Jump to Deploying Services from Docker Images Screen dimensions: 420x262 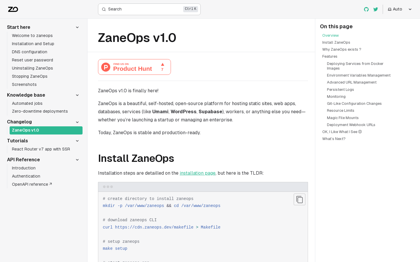355,66
